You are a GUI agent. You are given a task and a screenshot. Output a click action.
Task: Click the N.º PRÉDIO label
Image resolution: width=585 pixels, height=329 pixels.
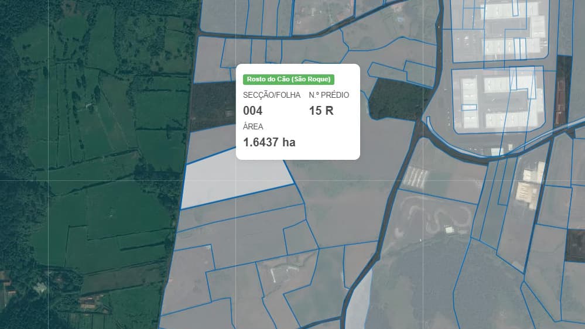(329, 95)
